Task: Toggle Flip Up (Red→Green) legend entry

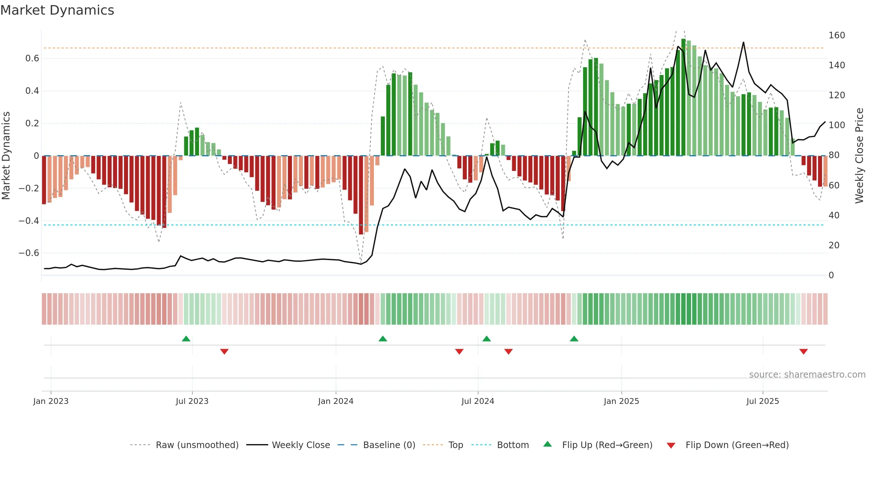Action: point(598,445)
